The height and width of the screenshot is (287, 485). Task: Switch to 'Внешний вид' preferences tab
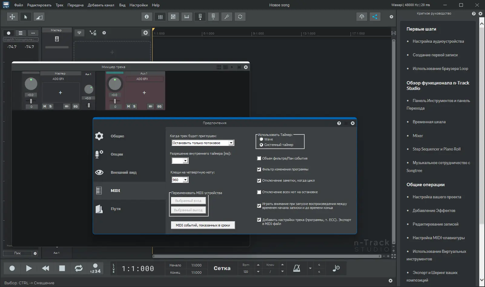point(124,173)
